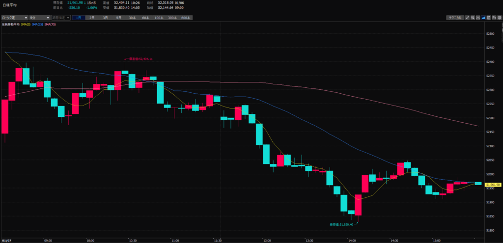Click the yellow 51,961.98 price tag

[x=492, y=185]
